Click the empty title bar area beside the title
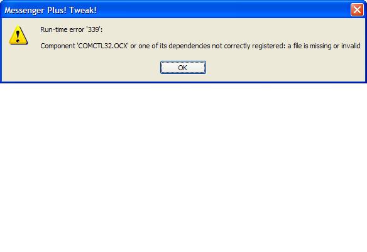The image size is (367, 252). (x=222, y=10)
